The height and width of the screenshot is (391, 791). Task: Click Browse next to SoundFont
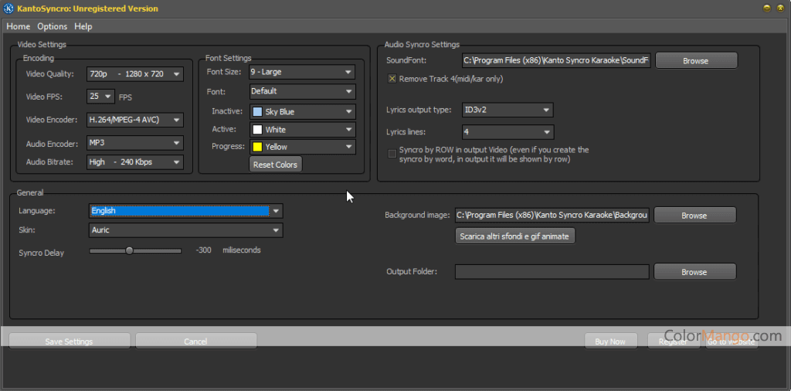pyautogui.click(x=696, y=60)
